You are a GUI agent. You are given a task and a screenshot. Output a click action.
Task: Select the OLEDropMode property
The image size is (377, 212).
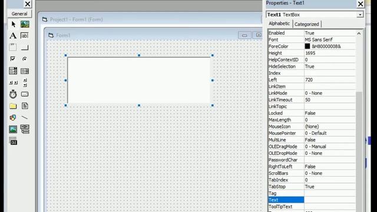tap(286, 153)
